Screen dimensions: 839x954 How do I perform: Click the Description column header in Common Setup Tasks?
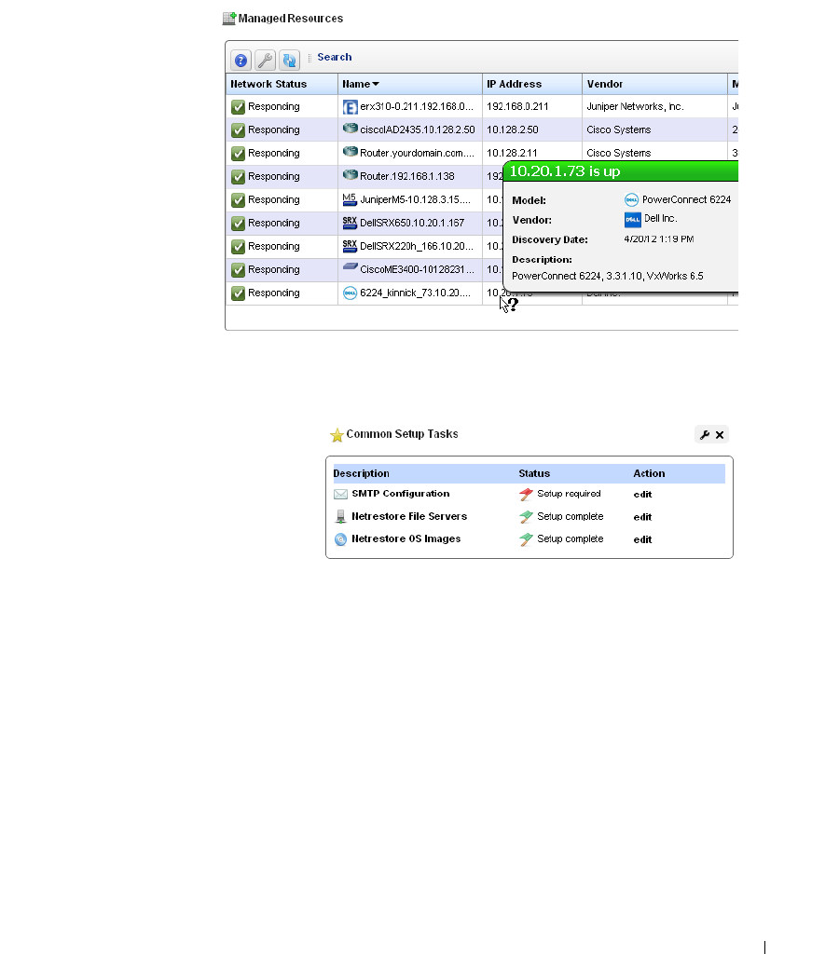click(361, 473)
